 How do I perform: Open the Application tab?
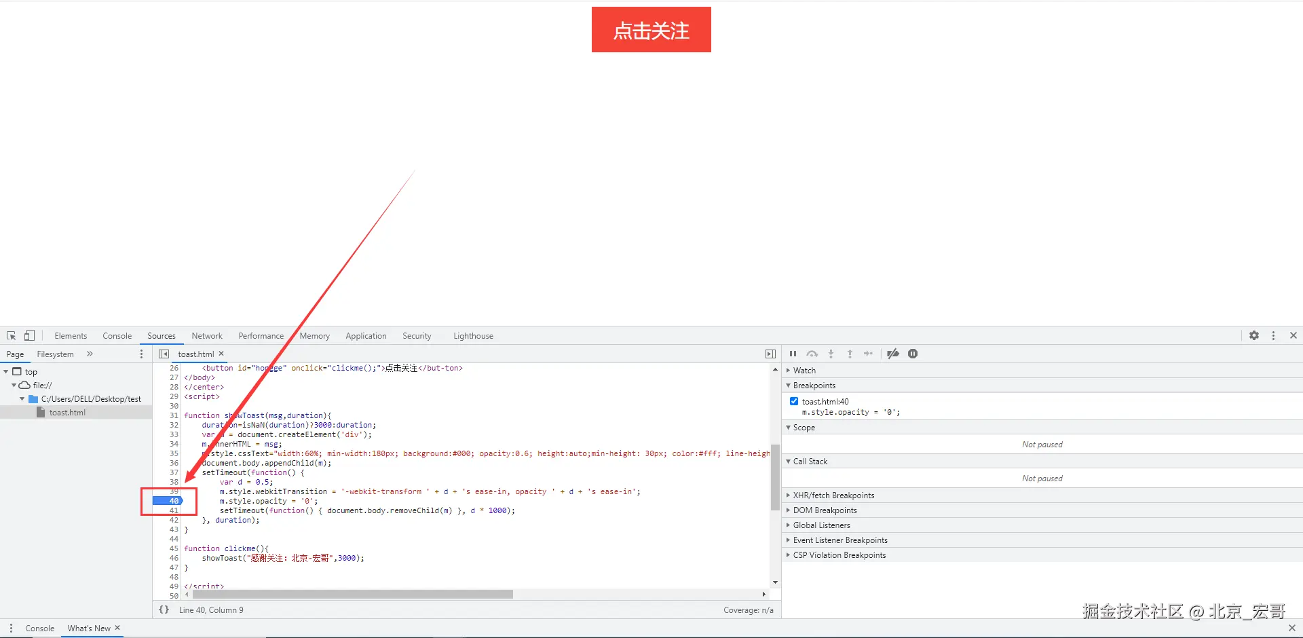366,336
